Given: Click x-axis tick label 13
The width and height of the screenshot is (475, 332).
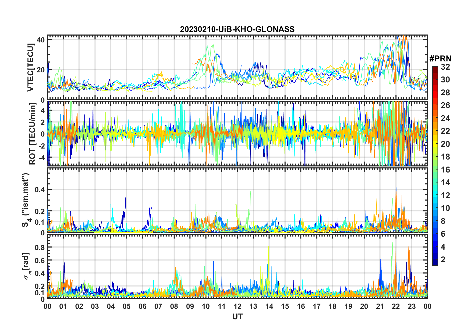Looking at the screenshot, I should (x=253, y=307).
